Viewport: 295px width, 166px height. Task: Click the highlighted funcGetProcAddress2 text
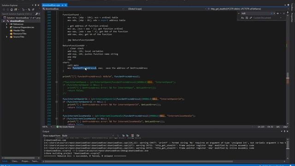[84, 68]
